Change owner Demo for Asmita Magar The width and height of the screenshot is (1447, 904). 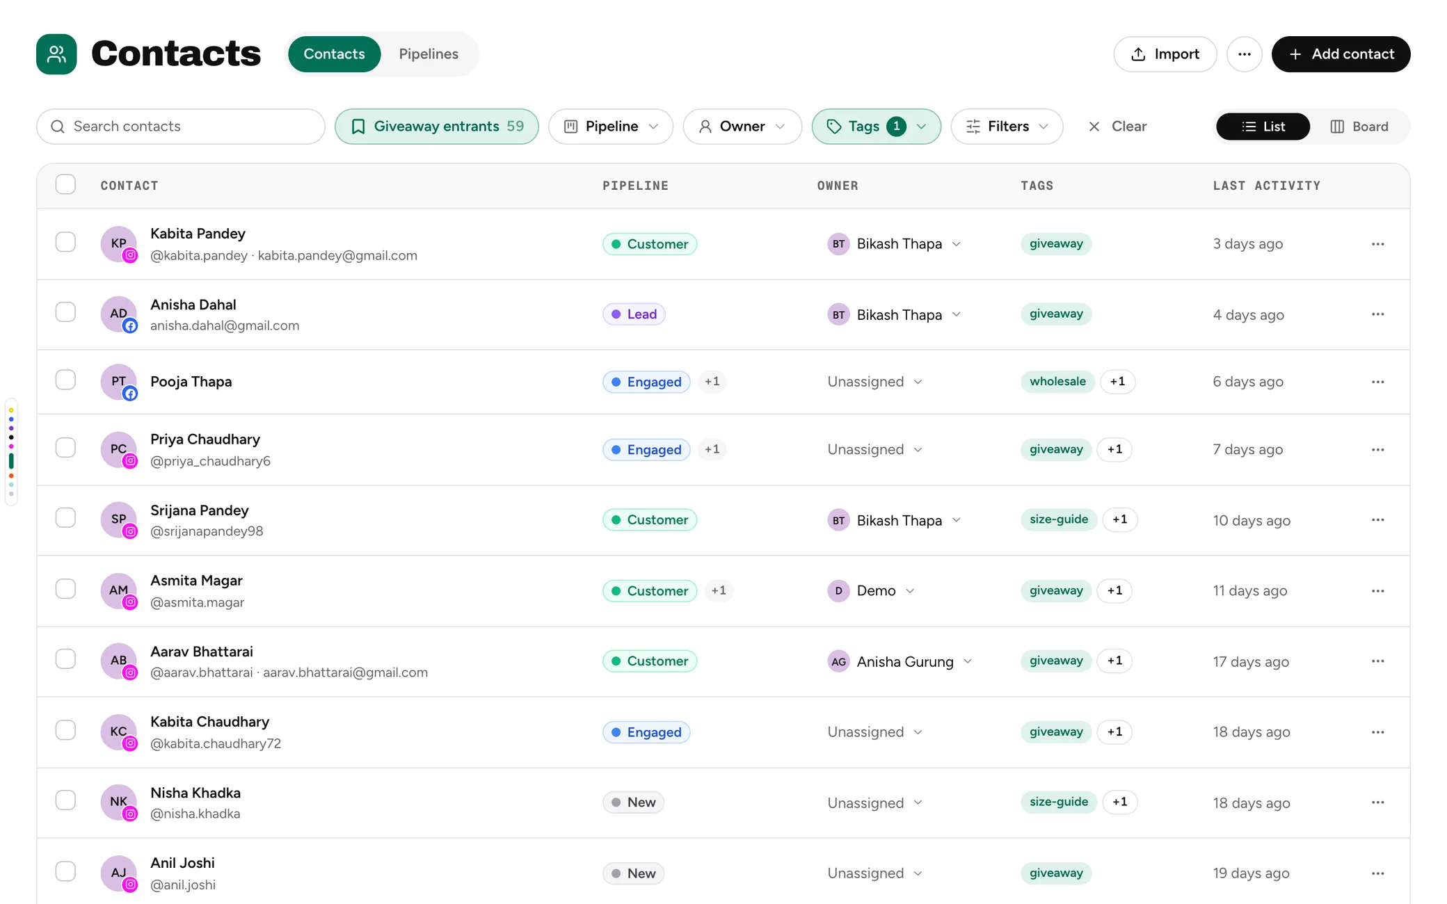coord(871,591)
